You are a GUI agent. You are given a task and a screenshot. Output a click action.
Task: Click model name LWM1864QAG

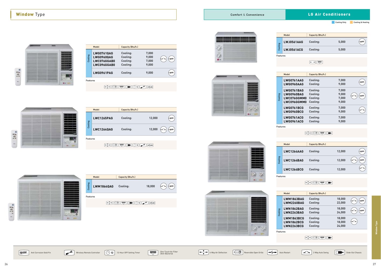103,186
